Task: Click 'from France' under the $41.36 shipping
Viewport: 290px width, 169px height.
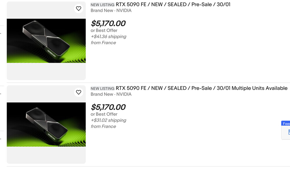Action: click(103, 43)
